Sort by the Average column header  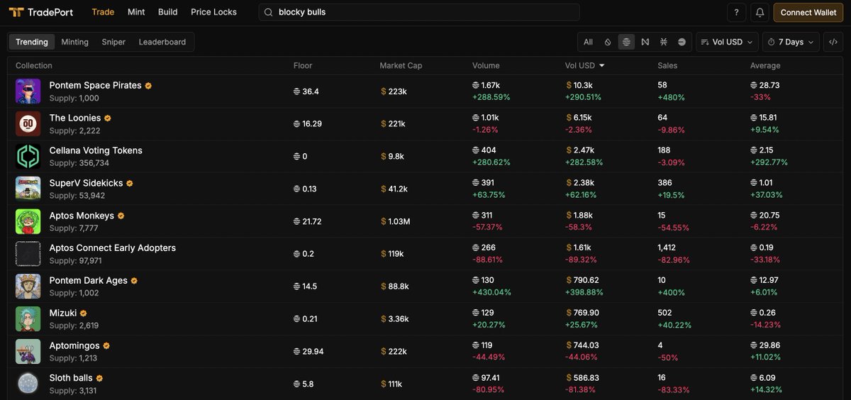(765, 65)
